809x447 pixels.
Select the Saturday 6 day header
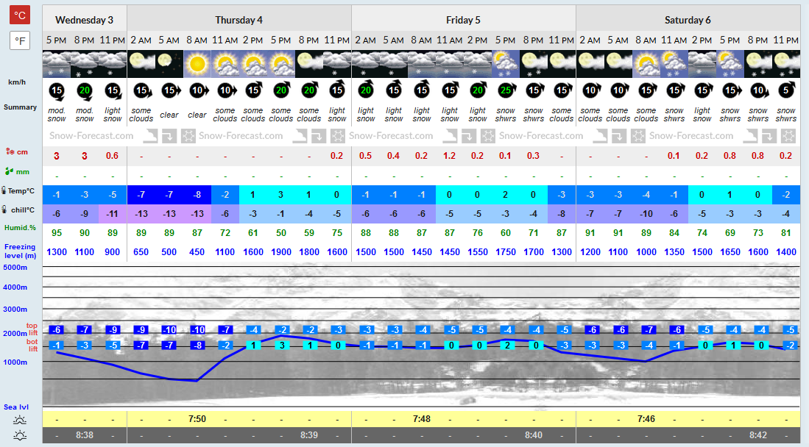(x=688, y=20)
